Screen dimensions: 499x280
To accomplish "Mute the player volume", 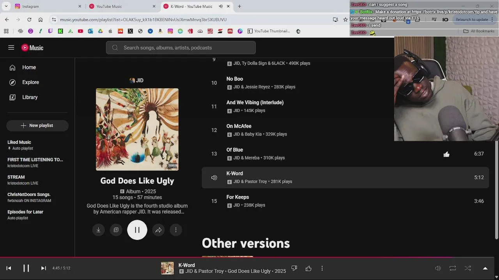I will 438,268.
